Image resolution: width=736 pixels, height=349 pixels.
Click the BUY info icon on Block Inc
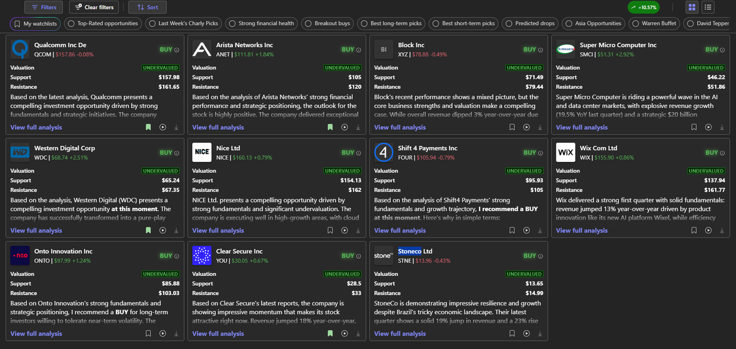coord(540,50)
